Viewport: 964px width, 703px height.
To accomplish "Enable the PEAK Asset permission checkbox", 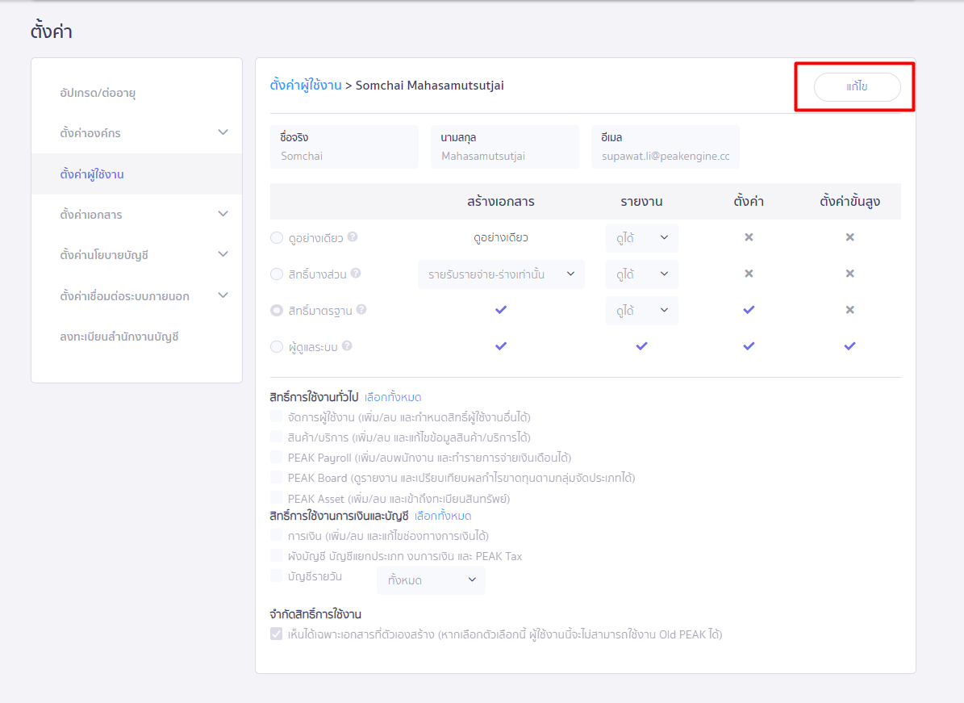I will tap(277, 498).
